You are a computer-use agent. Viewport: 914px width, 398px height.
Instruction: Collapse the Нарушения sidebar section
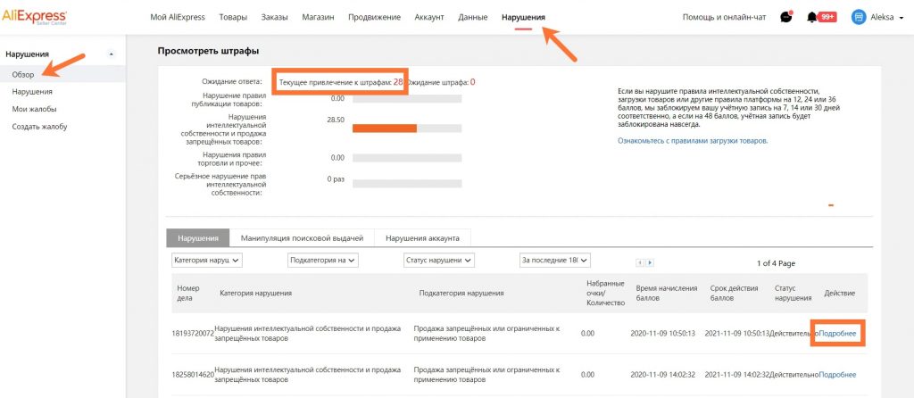tap(112, 54)
